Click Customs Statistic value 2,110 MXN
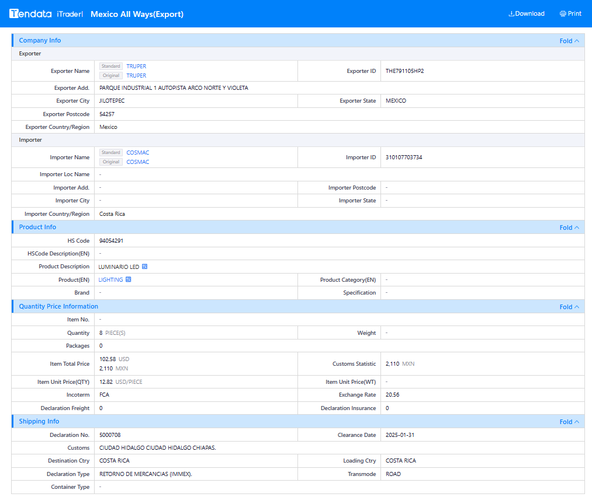Image resolution: width=592 pixels, height=504 pixels. tap(400, 364)
